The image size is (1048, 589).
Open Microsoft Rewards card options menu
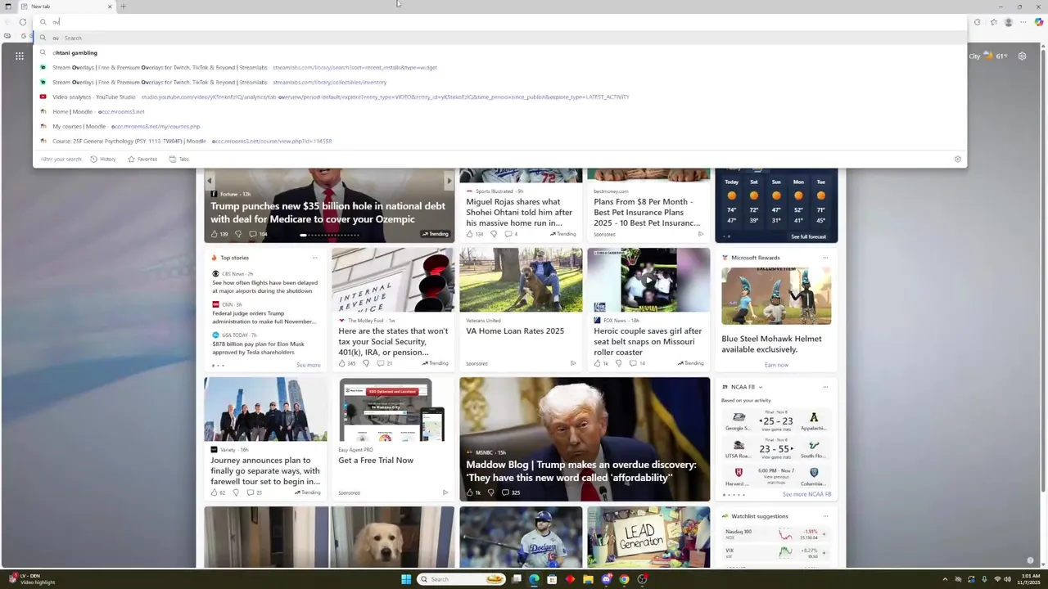tap(825, 258)
